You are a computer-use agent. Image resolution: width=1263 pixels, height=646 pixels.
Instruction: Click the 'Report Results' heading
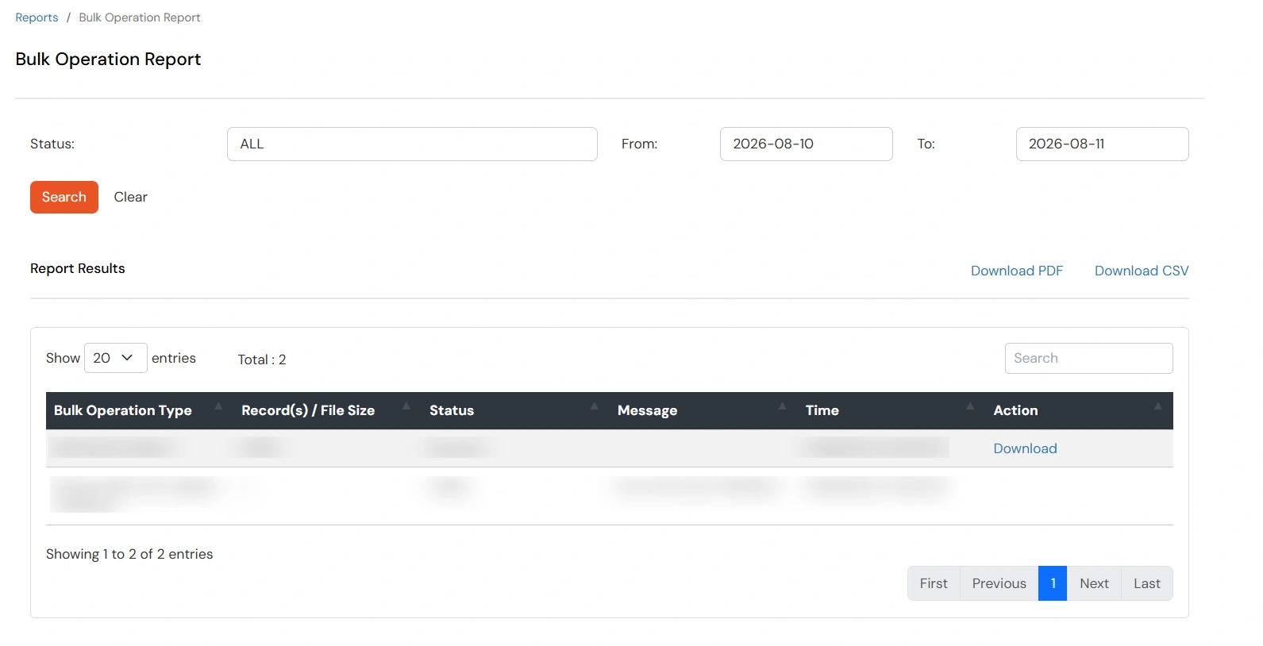point(78,268)
